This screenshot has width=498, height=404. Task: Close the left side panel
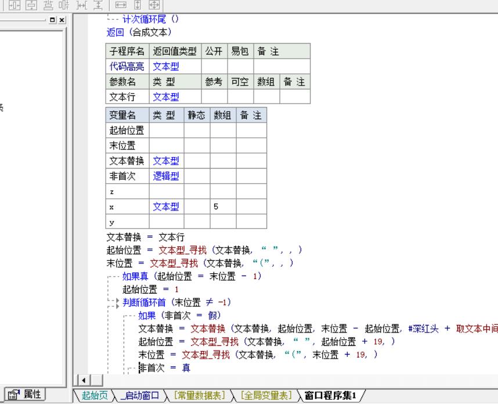pos(62,20)
